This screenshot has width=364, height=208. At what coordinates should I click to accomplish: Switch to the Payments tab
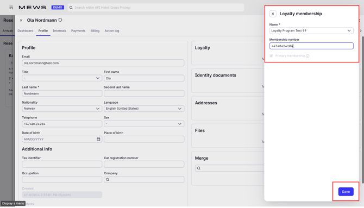tap(78, 30)
